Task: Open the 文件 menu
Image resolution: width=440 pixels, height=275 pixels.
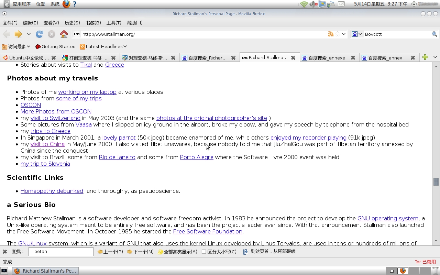Action: [10, 23]
